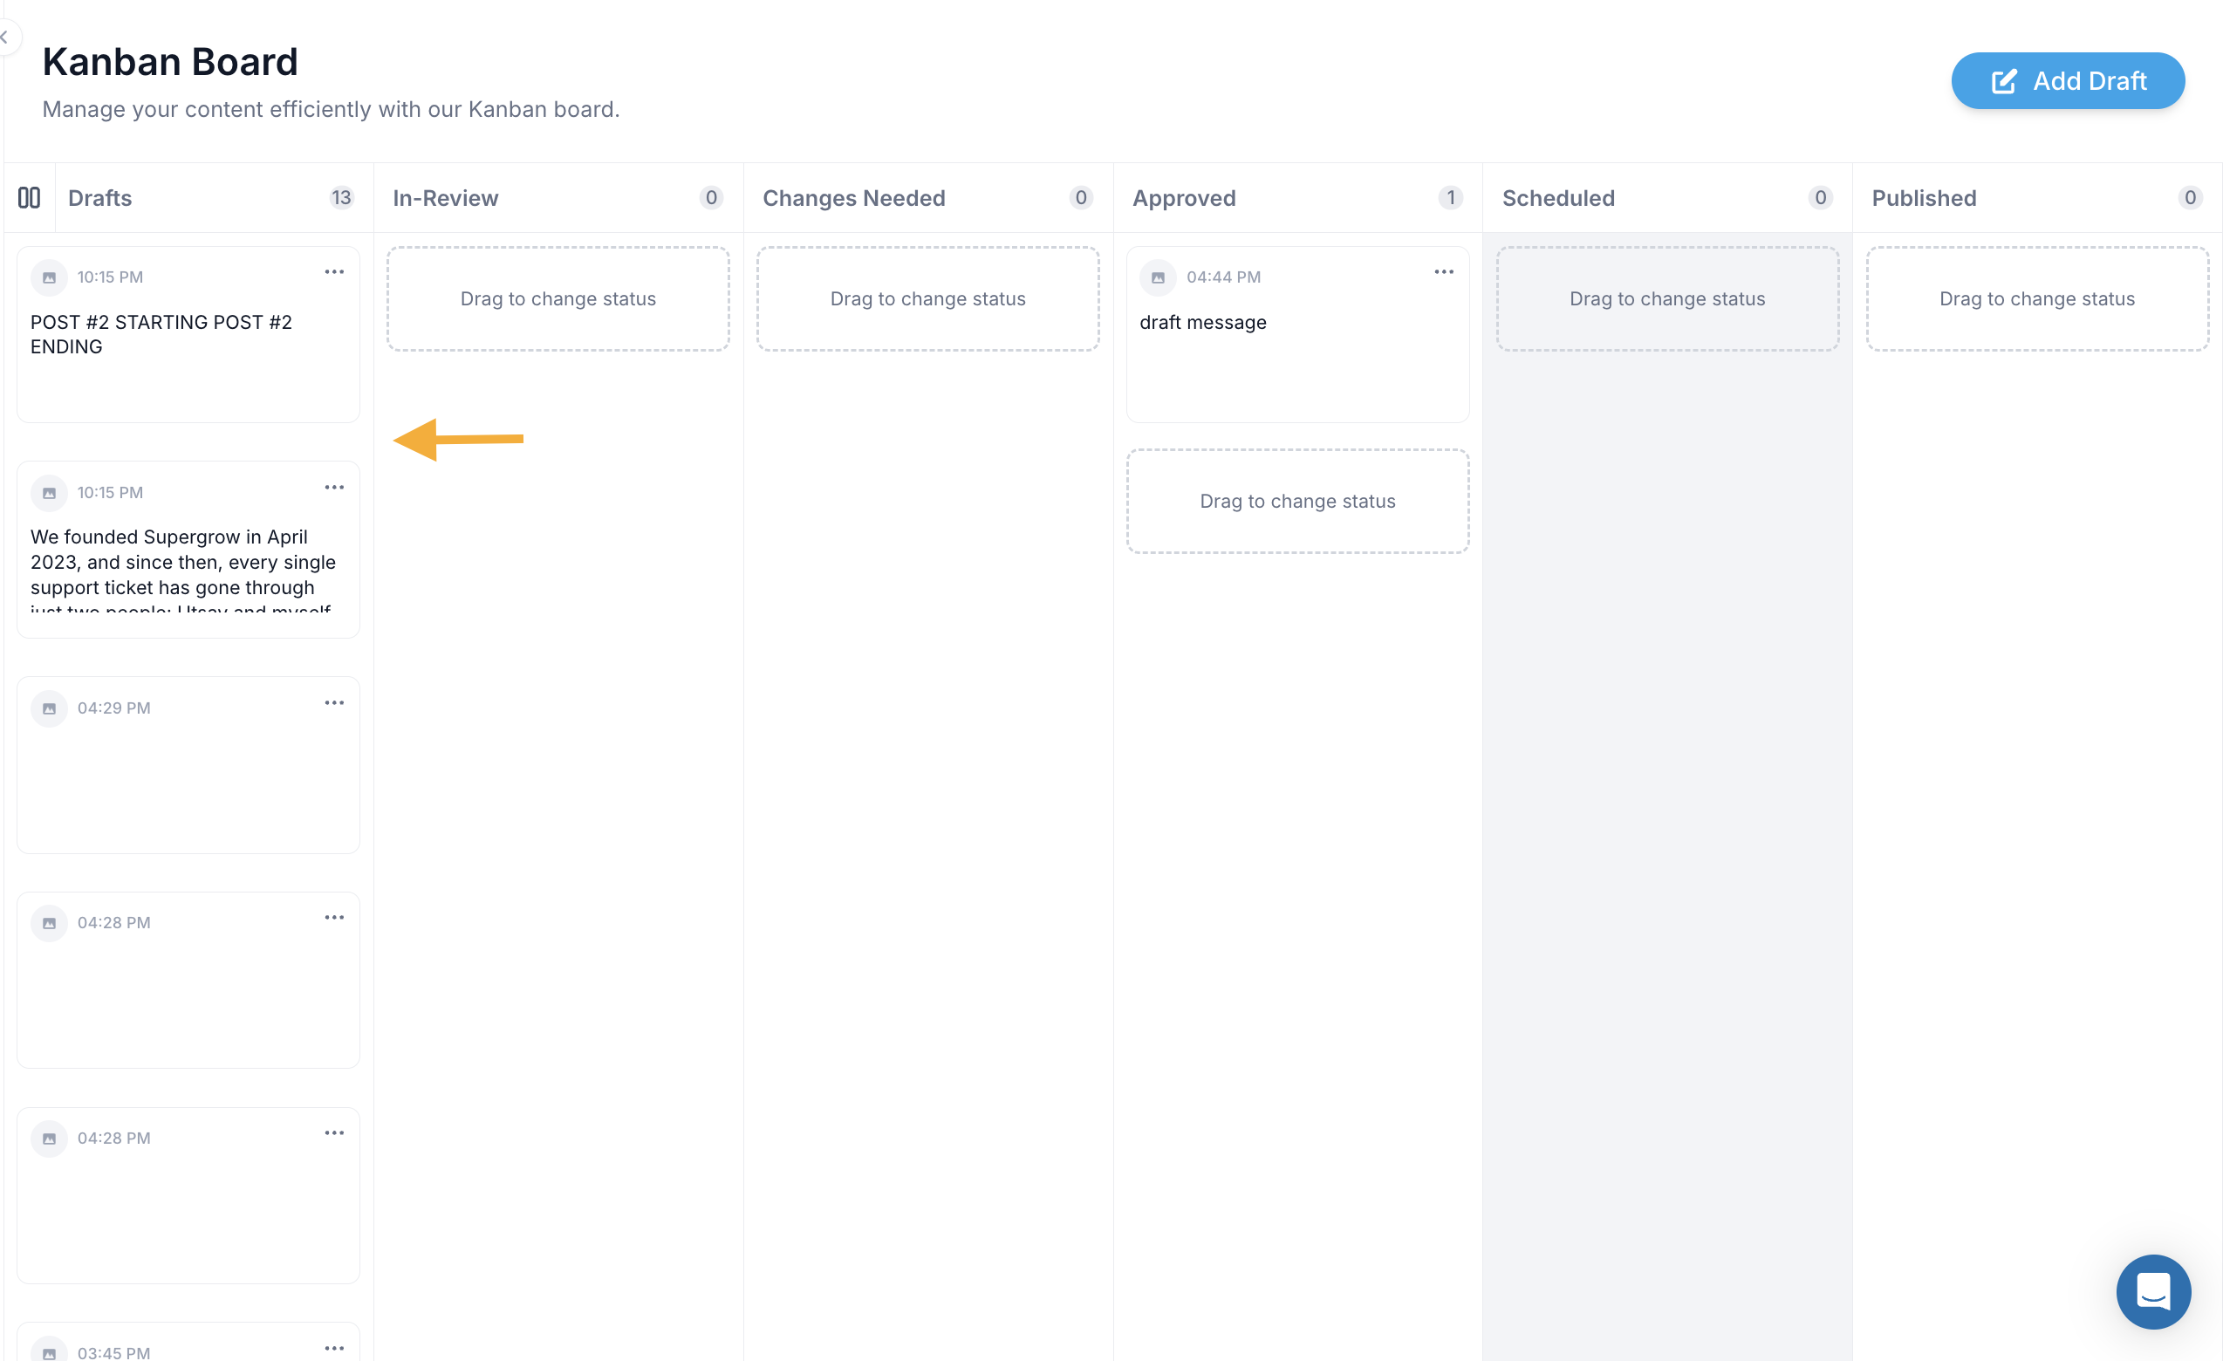This screenshot has width=2223, height=1361.
Task: Open the chat support widget
Action: [x=2152, y=1291]
